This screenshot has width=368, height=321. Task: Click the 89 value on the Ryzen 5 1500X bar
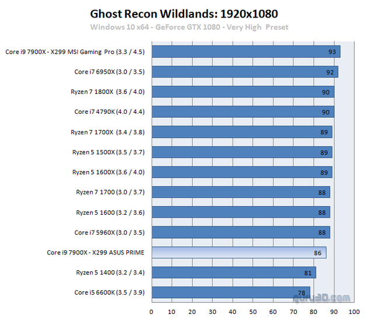click(x=324, y=153)
